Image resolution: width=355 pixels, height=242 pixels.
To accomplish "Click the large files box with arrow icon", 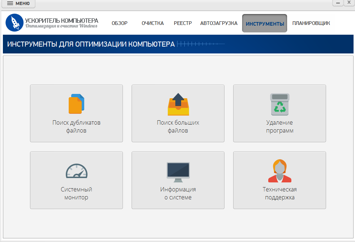I will tap(178, 104).
